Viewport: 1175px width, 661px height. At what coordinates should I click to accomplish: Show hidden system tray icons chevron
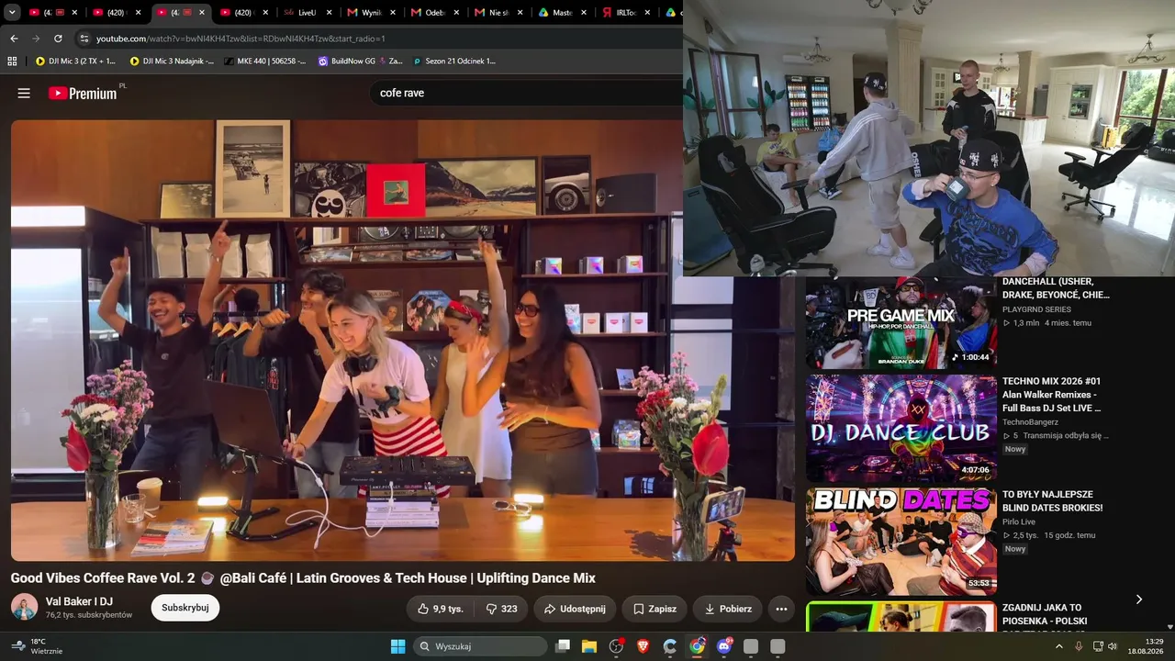point(1058,646)
